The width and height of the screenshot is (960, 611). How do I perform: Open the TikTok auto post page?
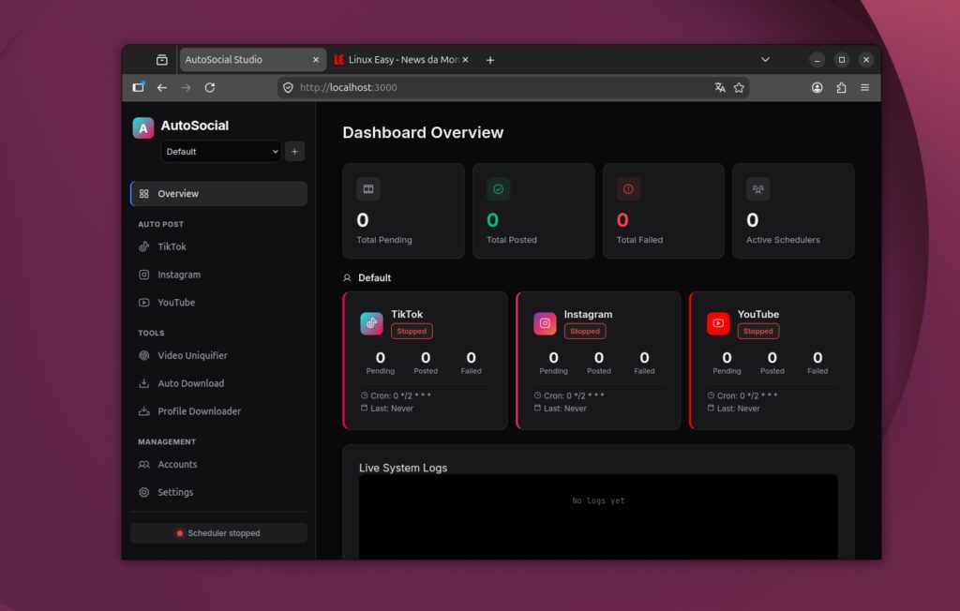[x=218, y=246]
